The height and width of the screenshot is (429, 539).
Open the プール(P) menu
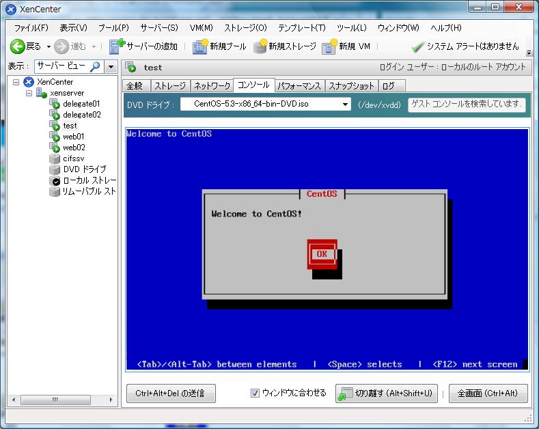(x=113, y=28)
